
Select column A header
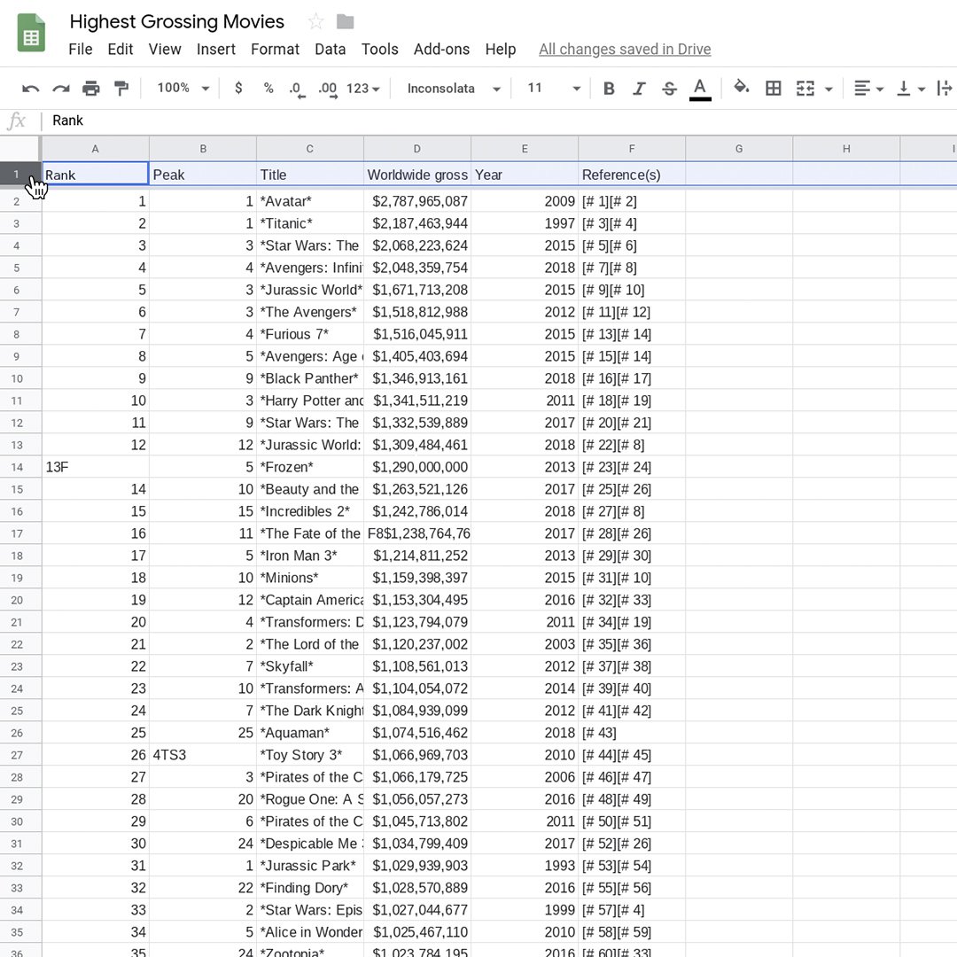click(95, 149)
